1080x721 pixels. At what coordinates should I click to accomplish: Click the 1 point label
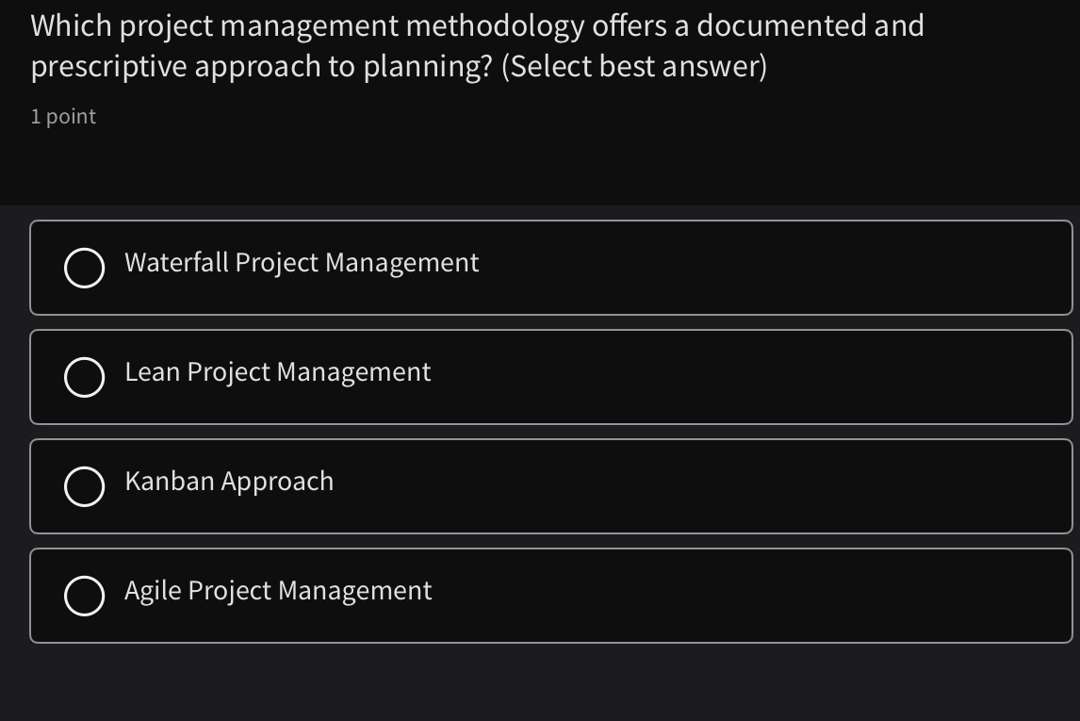point(62,117)
